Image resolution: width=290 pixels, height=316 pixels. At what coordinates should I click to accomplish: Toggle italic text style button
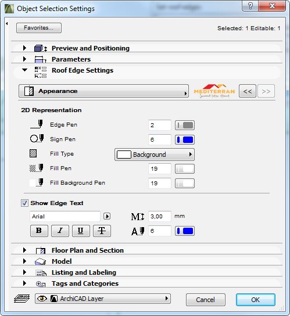pos(60,231)
